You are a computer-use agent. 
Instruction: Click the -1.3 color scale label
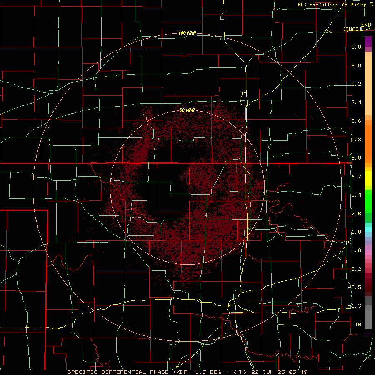[x=355, y=306]
